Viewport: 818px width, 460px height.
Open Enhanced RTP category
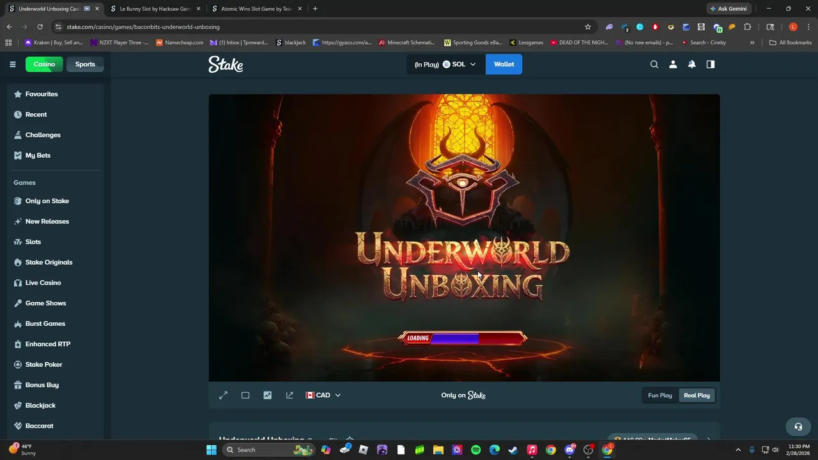(56, 344)
